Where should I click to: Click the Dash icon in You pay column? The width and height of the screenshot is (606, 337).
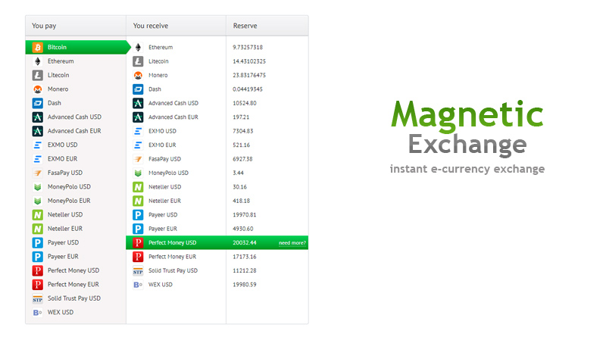[37, 103]
